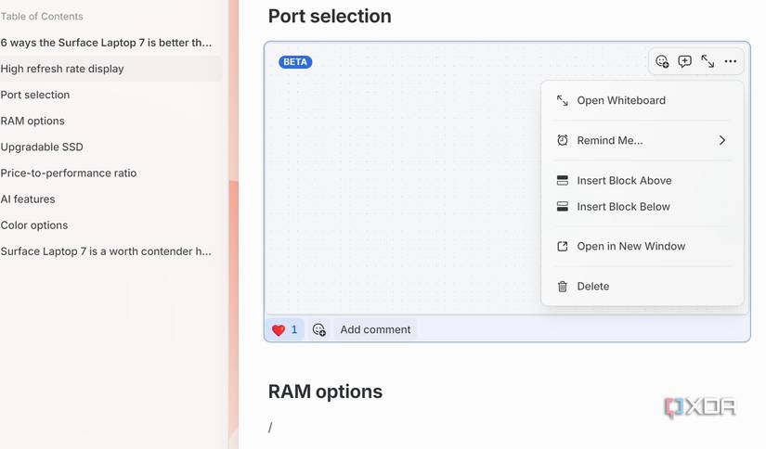Click the Insert Block Above icon

[563, 181]
